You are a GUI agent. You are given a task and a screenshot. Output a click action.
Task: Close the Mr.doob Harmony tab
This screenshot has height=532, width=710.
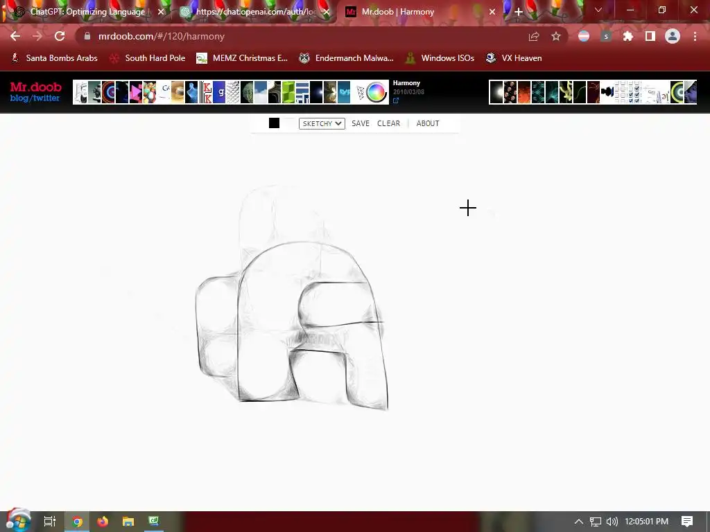(x=492, y=12)
